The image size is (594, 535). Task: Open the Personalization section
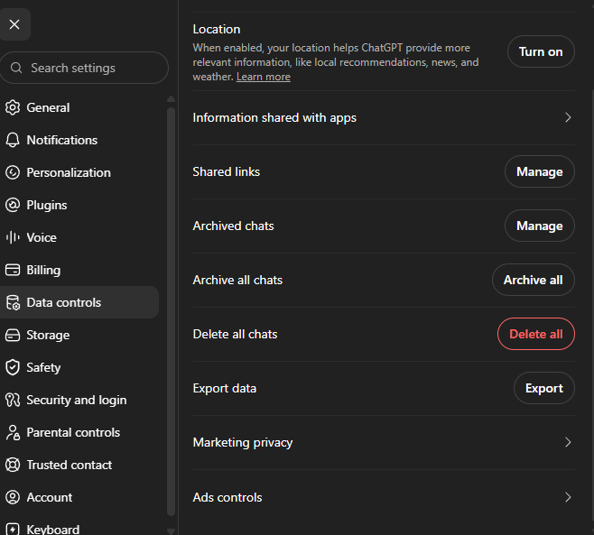point(69,172)
